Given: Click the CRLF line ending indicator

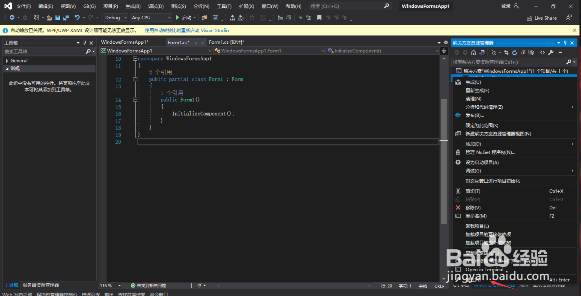Looking at the screenshot, I should pyautogui.click(x=439, y=286).
